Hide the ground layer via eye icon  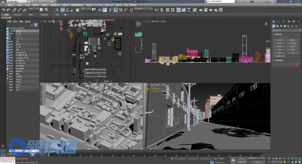tap(12, 71)
